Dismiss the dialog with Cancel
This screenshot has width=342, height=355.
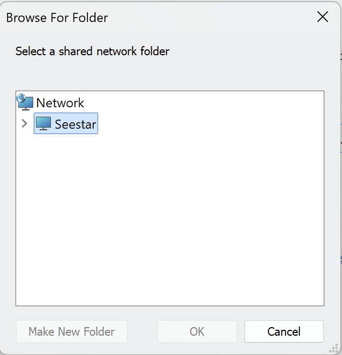(284, 331)
